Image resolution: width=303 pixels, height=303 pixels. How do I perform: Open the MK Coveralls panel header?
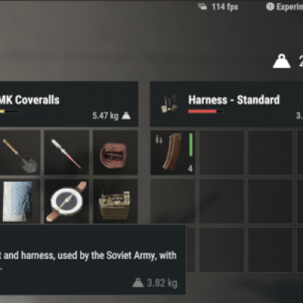[x=69, y=104]
